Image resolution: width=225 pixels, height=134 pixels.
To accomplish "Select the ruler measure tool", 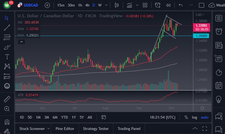I will pos(7,99).
